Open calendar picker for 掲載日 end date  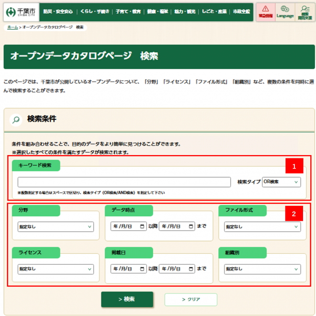[x=191, y=269]
